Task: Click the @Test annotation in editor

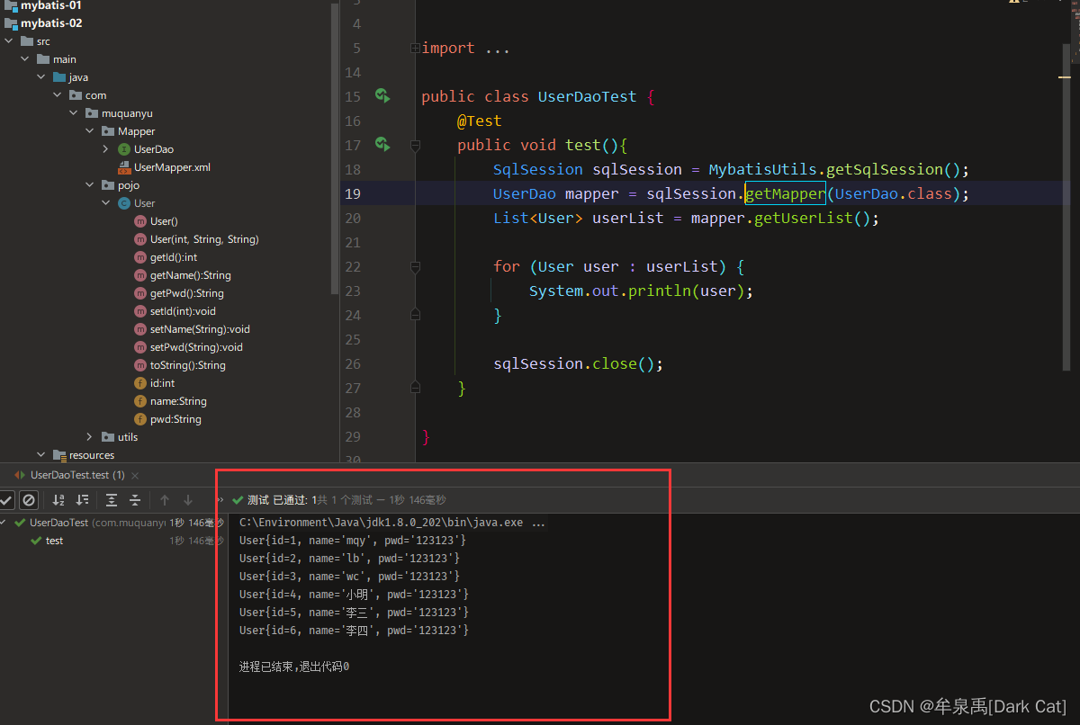Action: 479,121
